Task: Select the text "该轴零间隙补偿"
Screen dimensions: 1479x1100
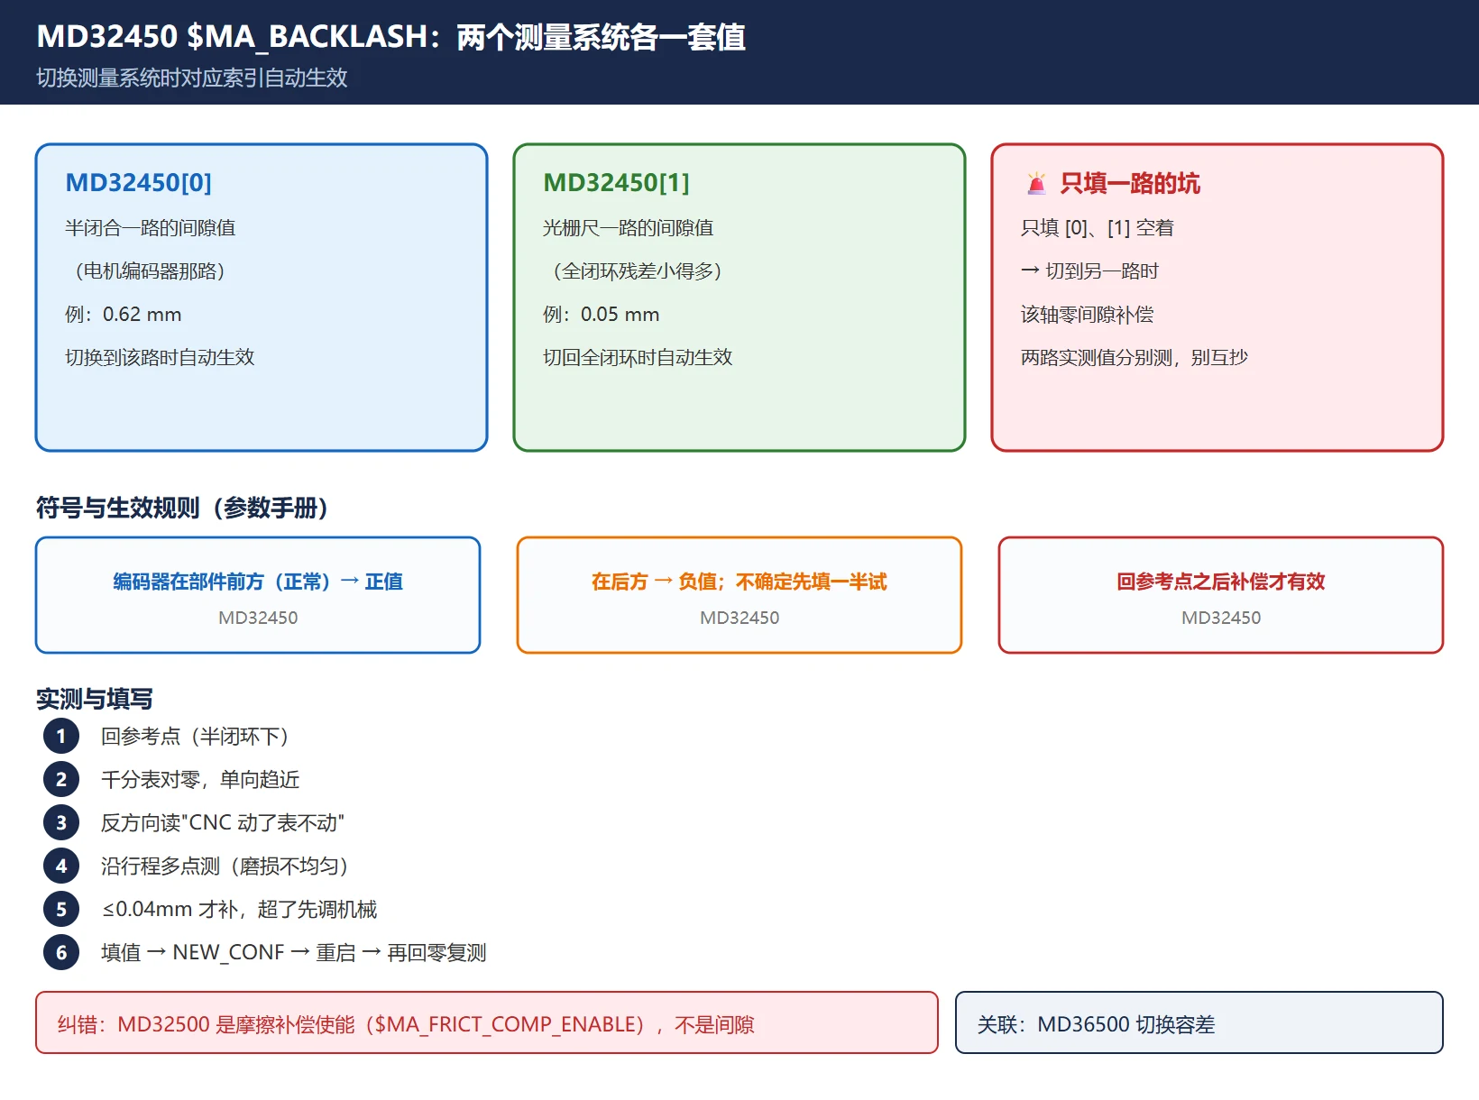Action: point(1088,315)
